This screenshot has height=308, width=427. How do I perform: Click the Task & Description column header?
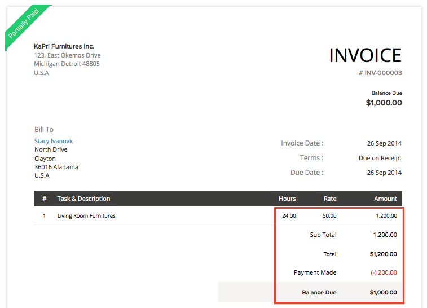tap(83, 199)
